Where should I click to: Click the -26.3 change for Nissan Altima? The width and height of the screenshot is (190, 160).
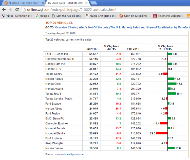pyautogui.click(x=118, y=109)
